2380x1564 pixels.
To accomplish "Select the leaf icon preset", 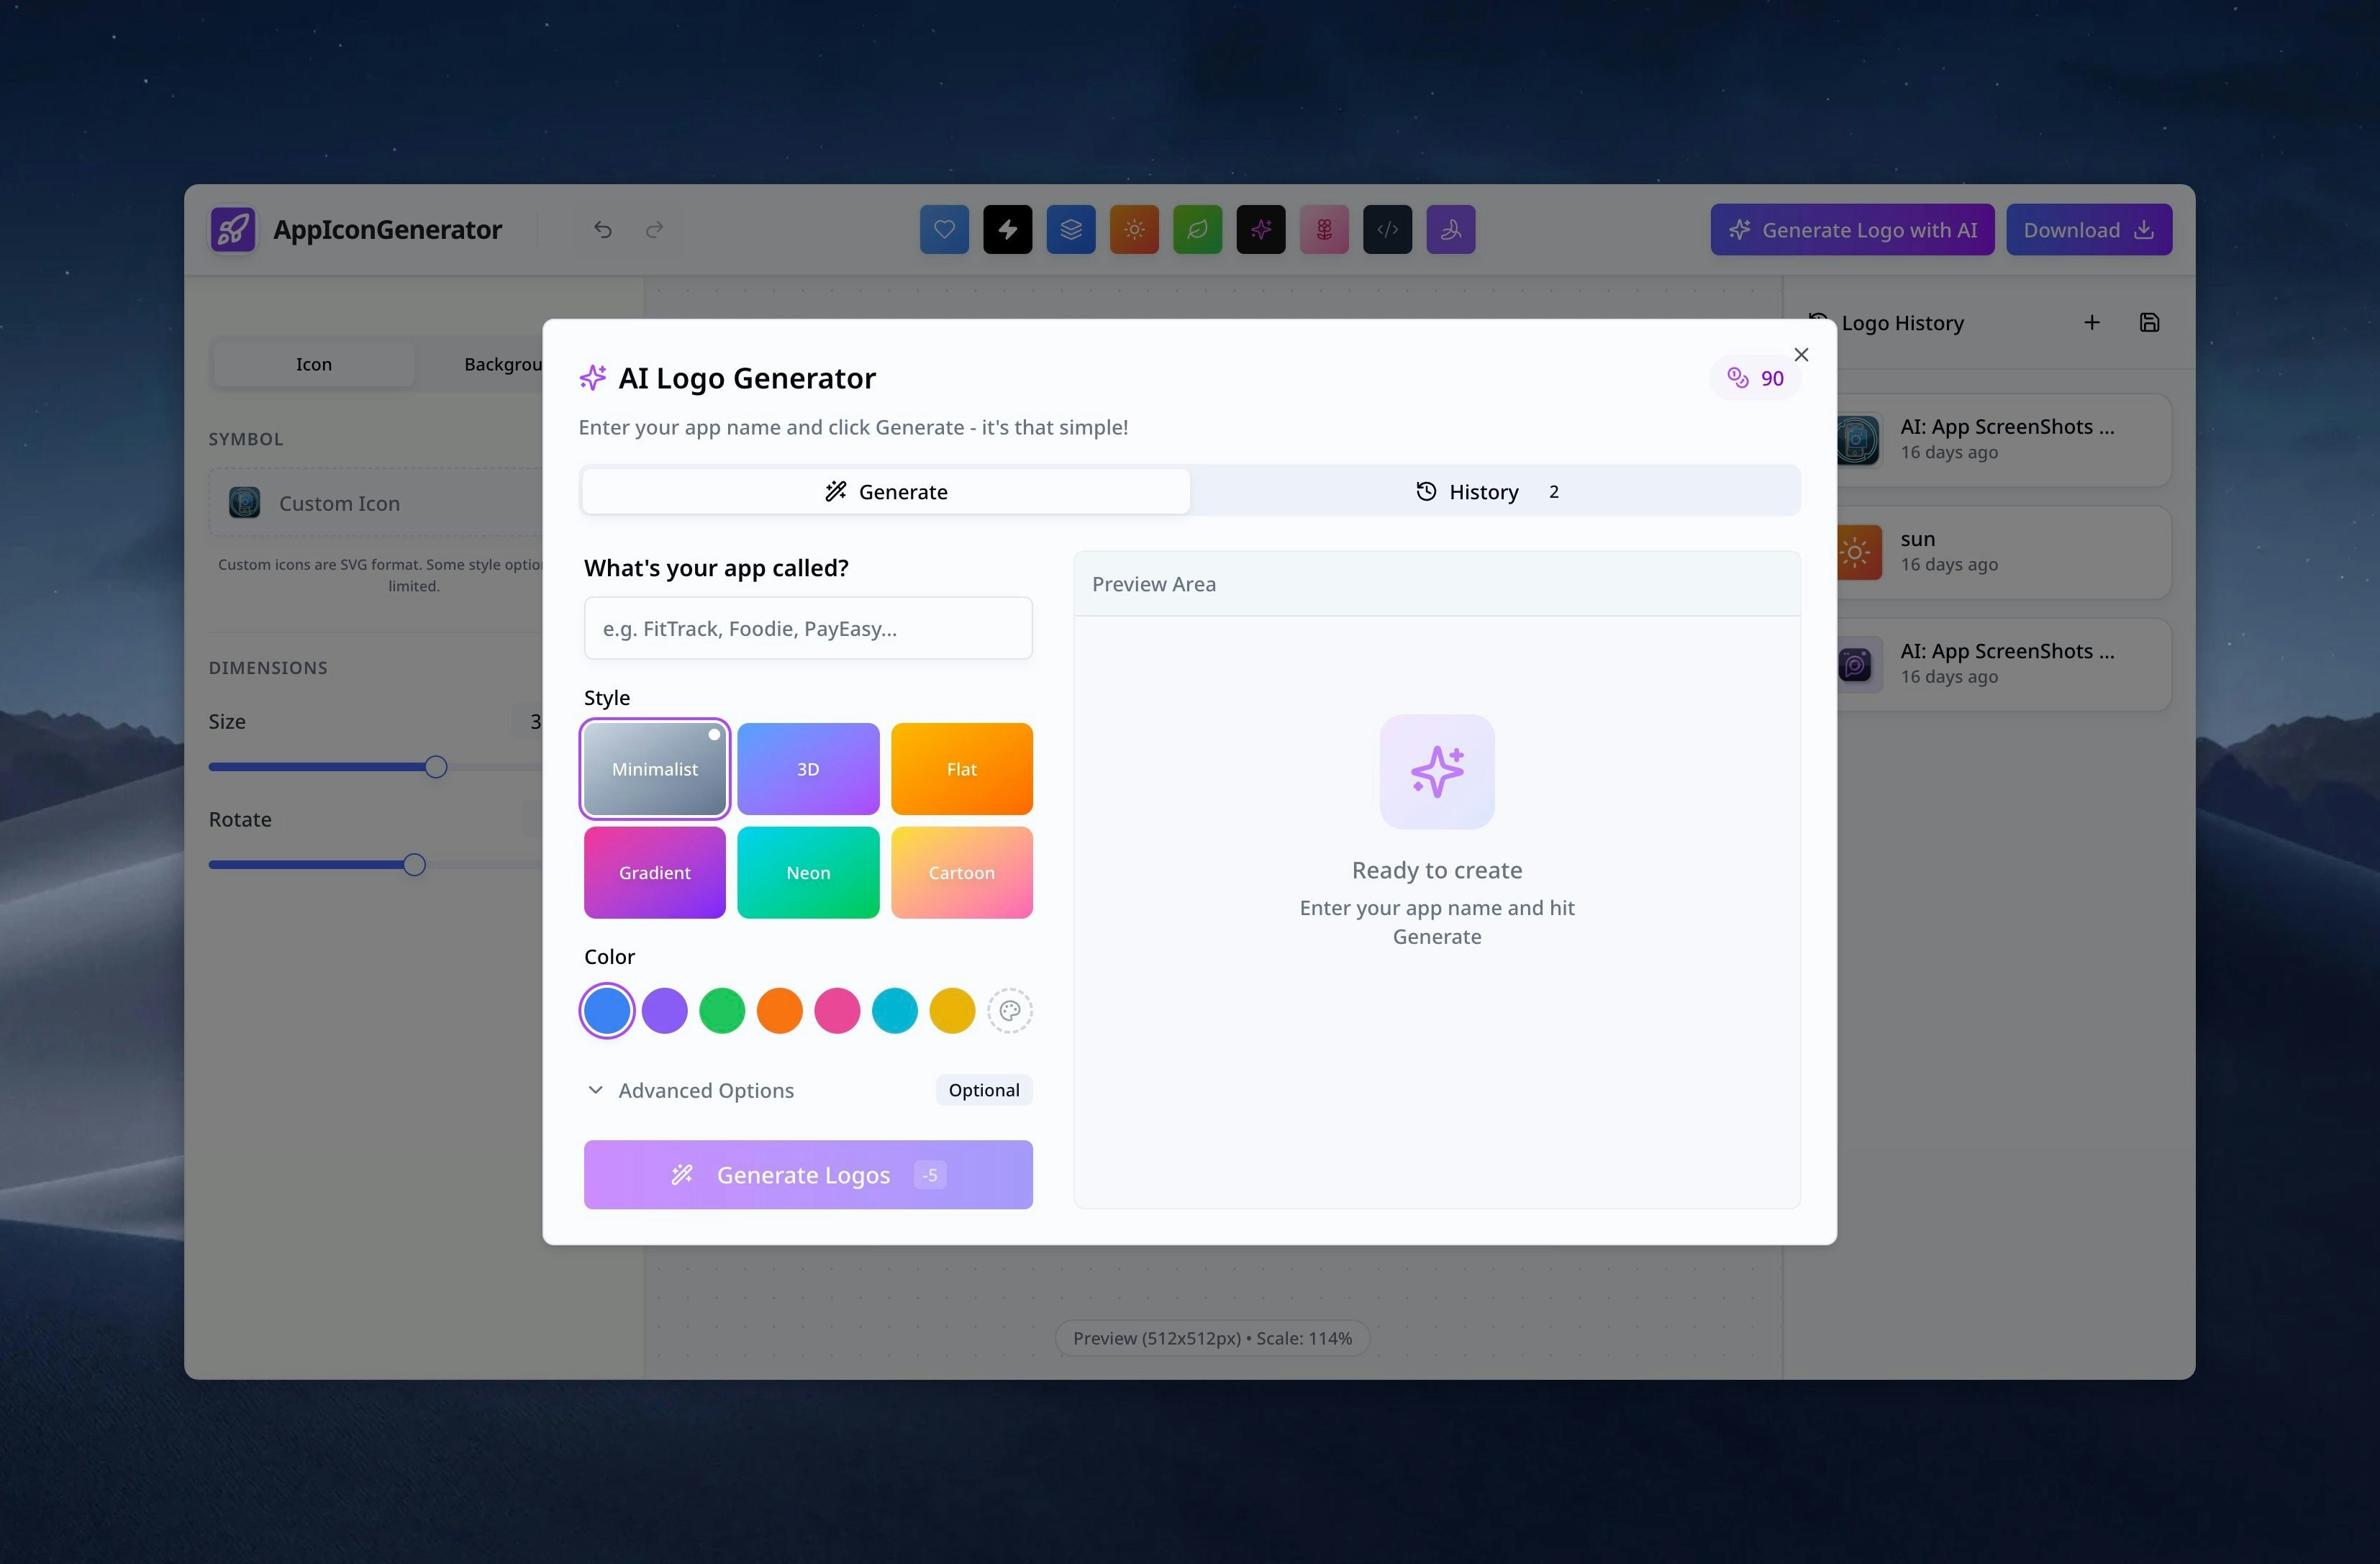I will pos(1197,229).
